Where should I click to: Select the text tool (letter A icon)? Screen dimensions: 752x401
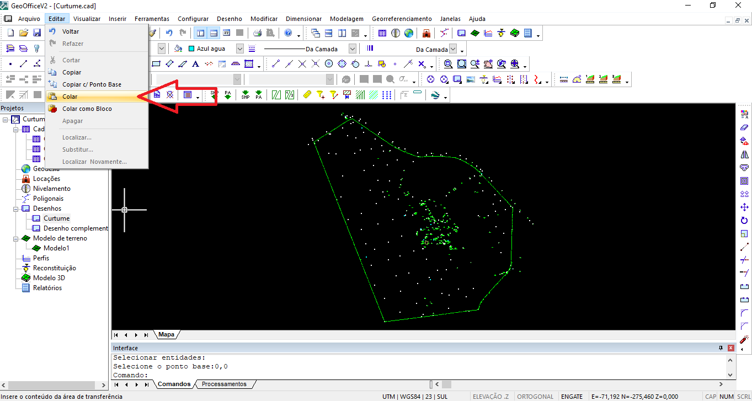click(195, 64)
